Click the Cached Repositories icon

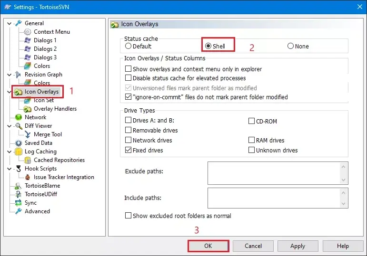pos(28,160)
